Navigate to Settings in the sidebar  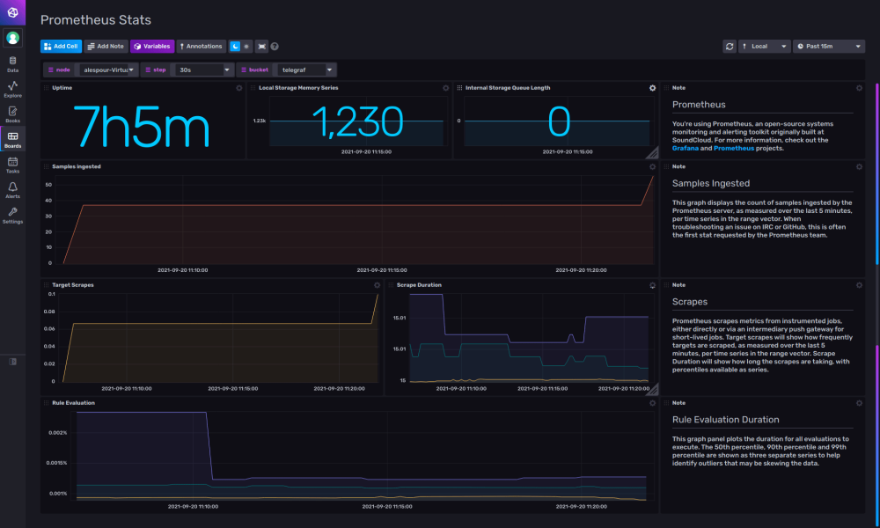click(x=12, y=216)
